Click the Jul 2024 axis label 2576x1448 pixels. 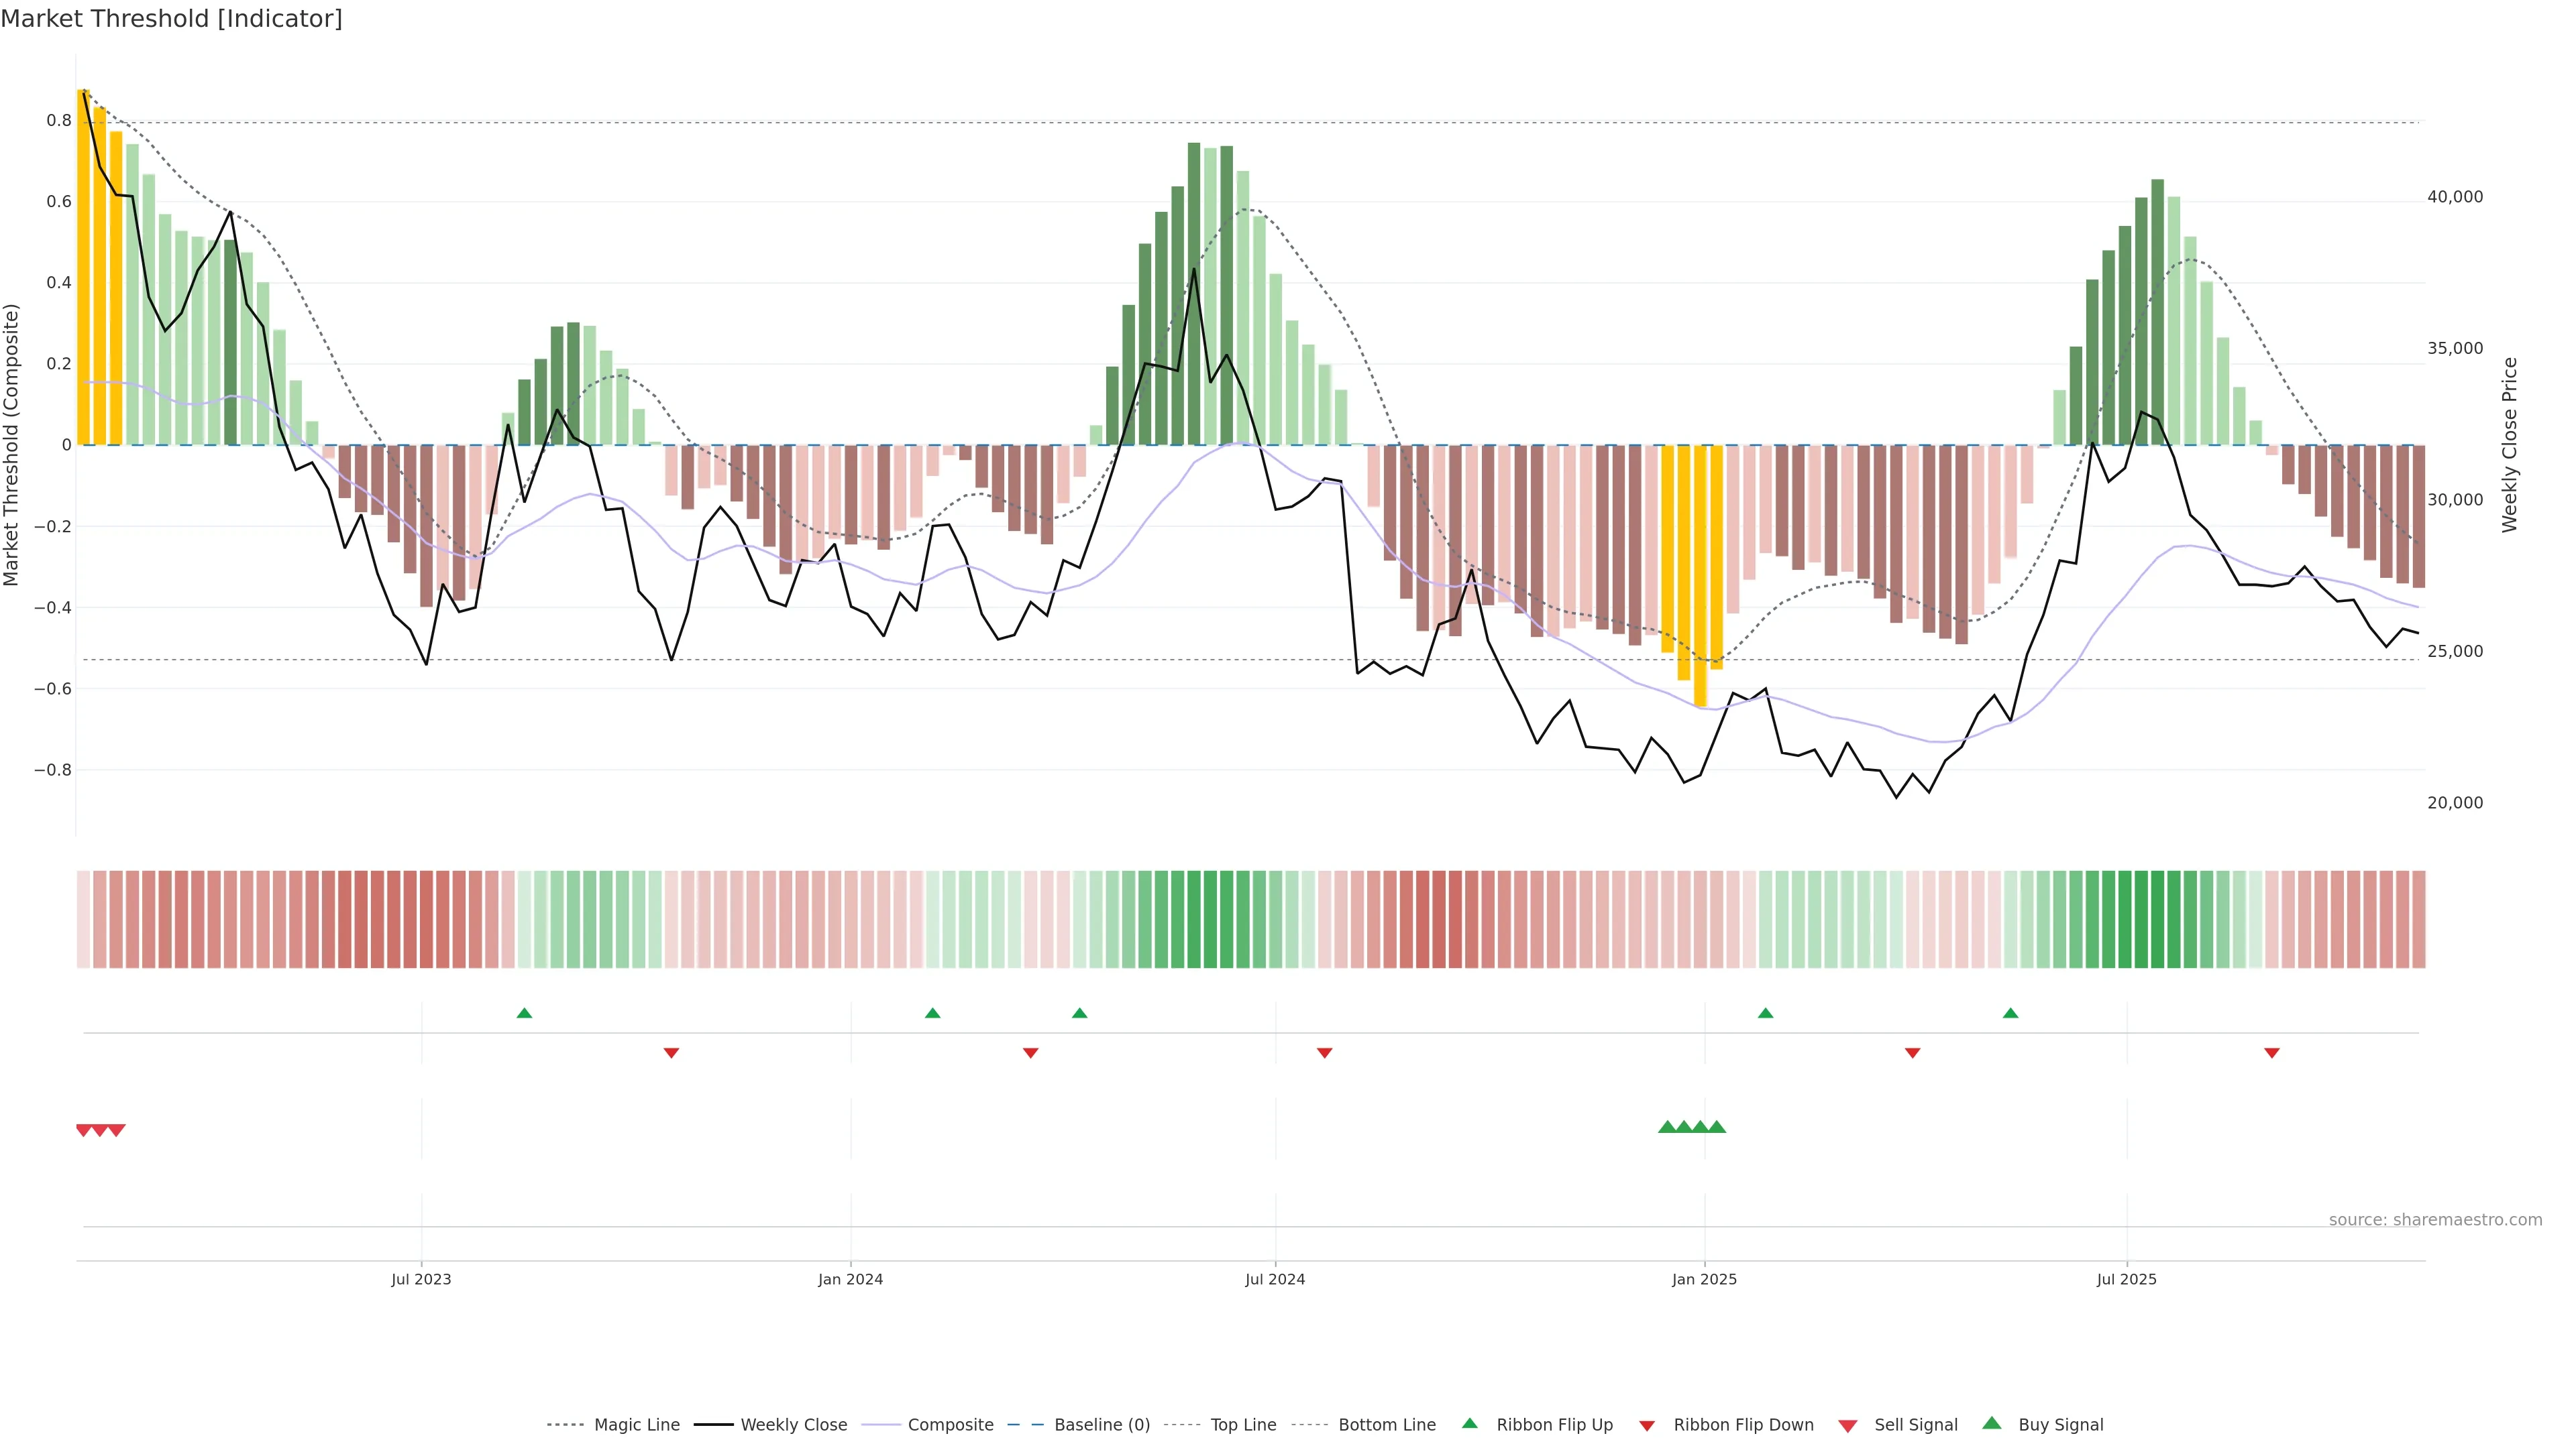pyautogui.click(x=1275, y=1279)
